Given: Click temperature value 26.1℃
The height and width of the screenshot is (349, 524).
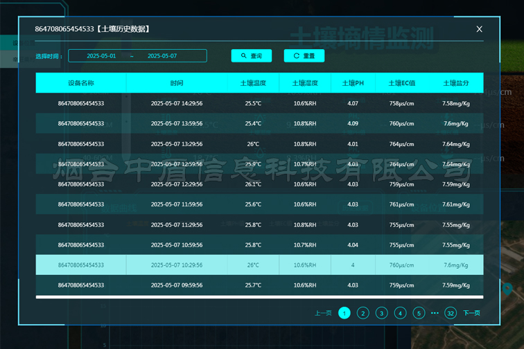Looking at the screenshot, I should tap(253, 184).
